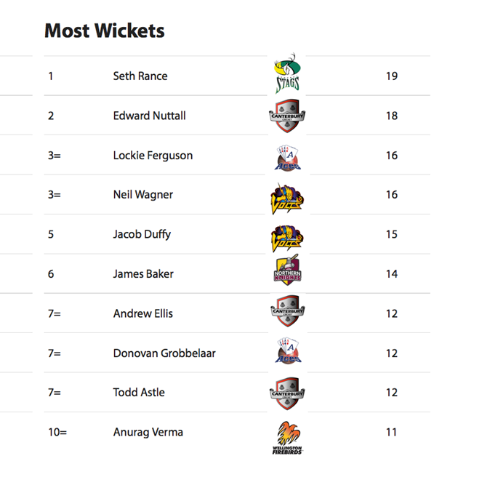Click Seth Rance's wicket count of 19
Screen dimensions: 482x485
coord(392,76)
